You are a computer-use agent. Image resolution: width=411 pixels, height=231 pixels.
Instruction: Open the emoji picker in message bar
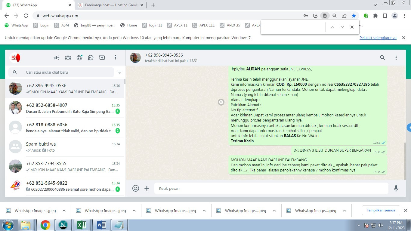(136, 188)
